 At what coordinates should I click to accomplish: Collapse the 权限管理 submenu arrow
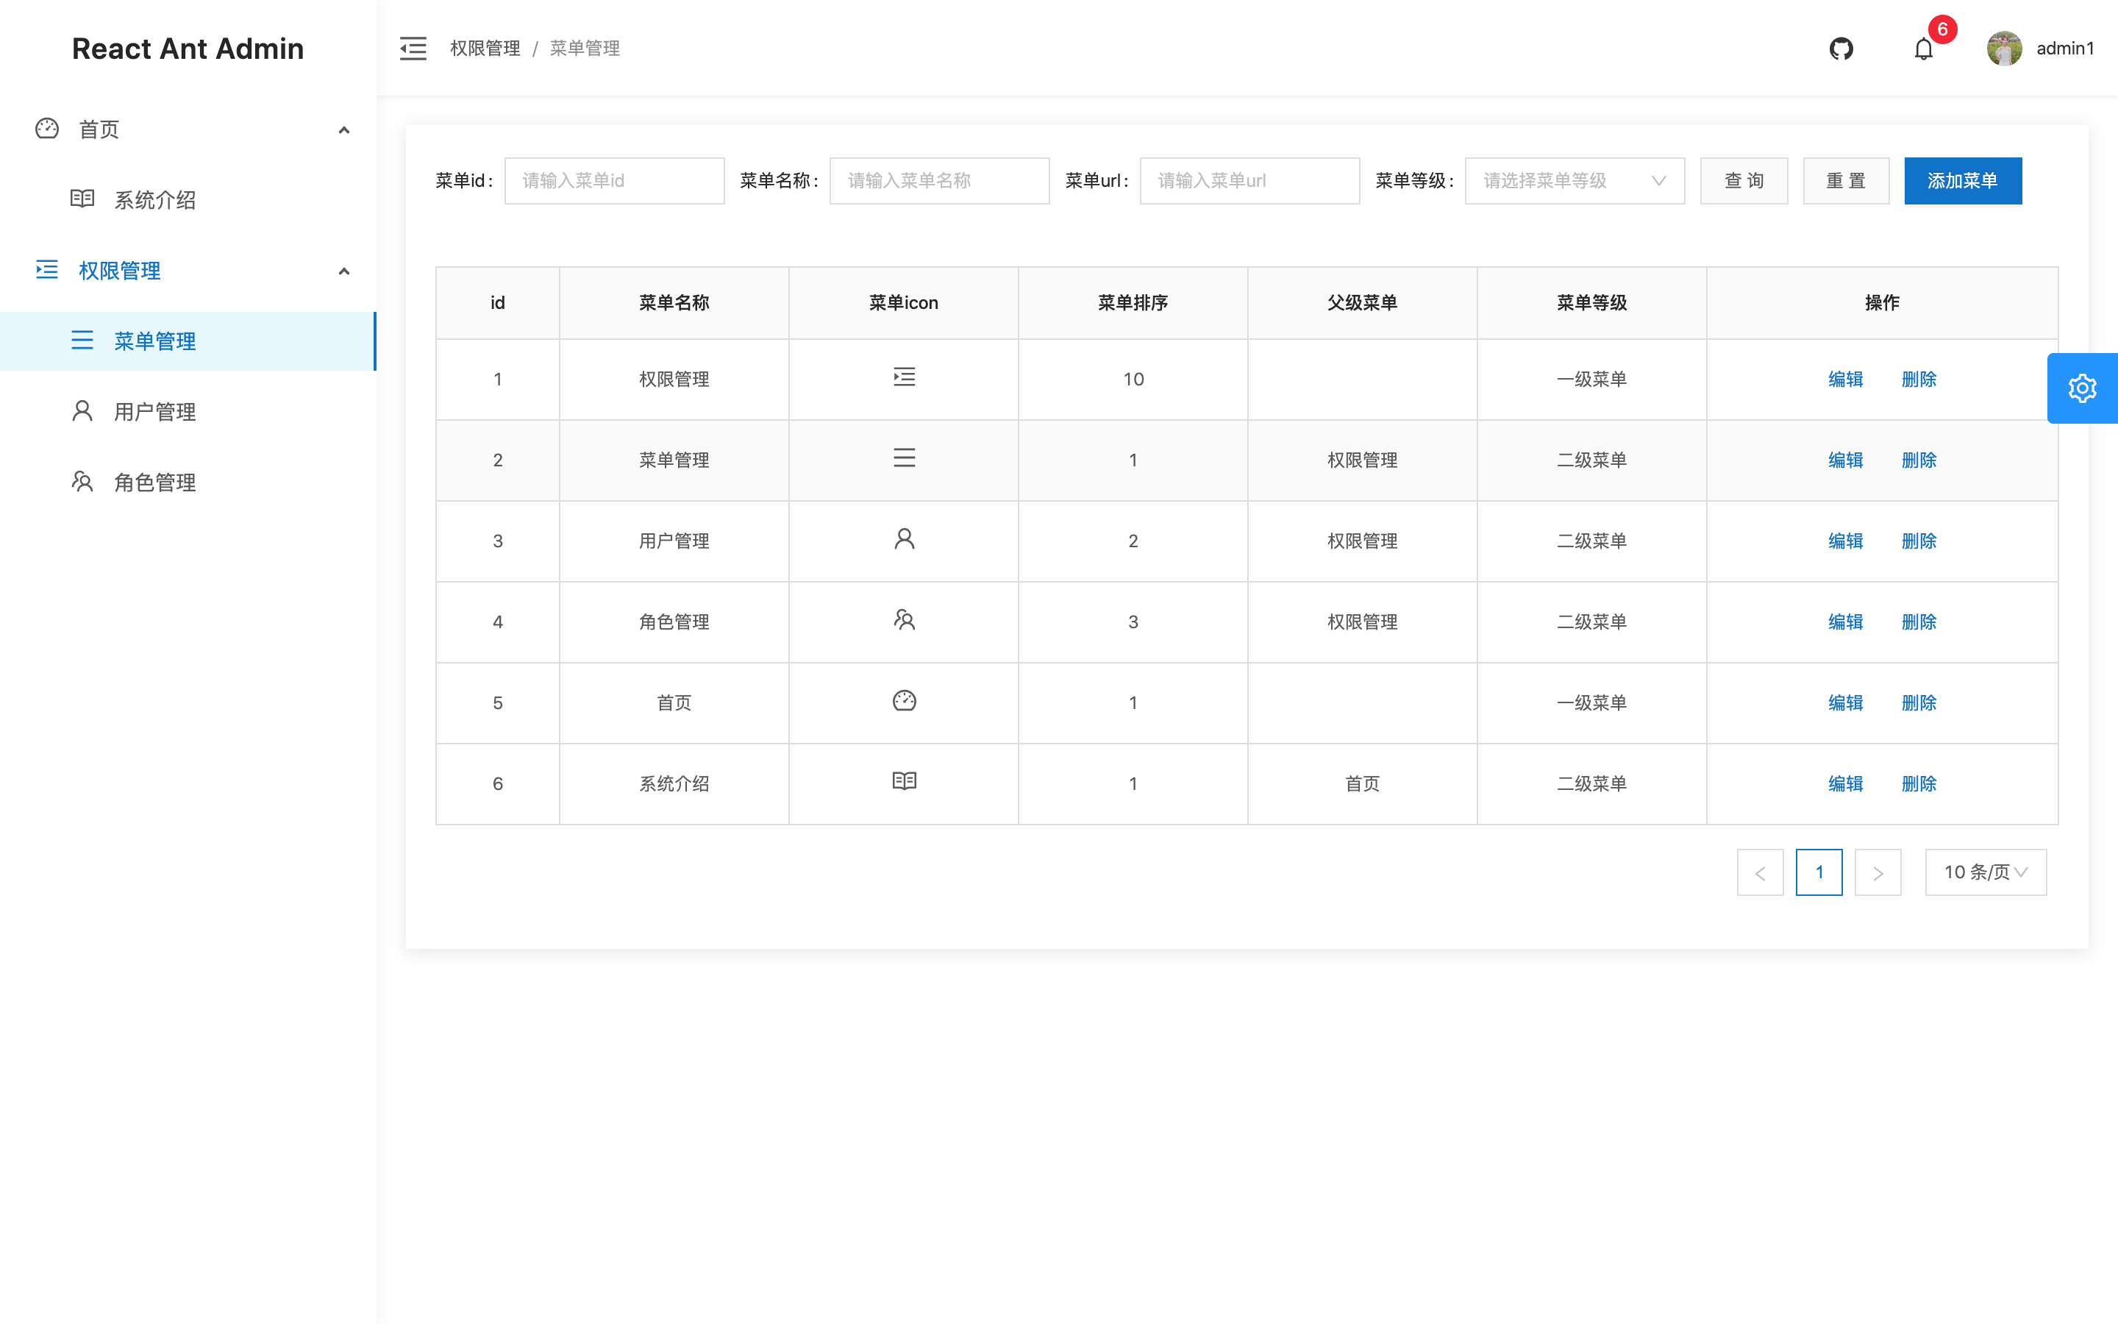pyautogui.click(x=344, y=271)
